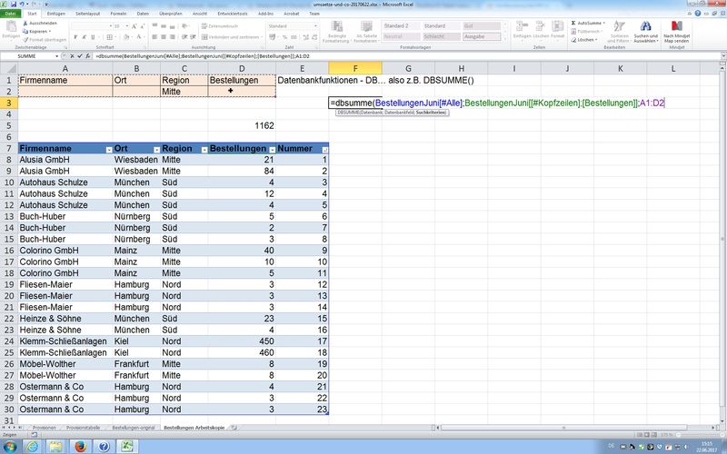Select the Bestellungen-original sheet tab
Screen dimensions: 727x454
pyautogui.click(x=134, y=426)
